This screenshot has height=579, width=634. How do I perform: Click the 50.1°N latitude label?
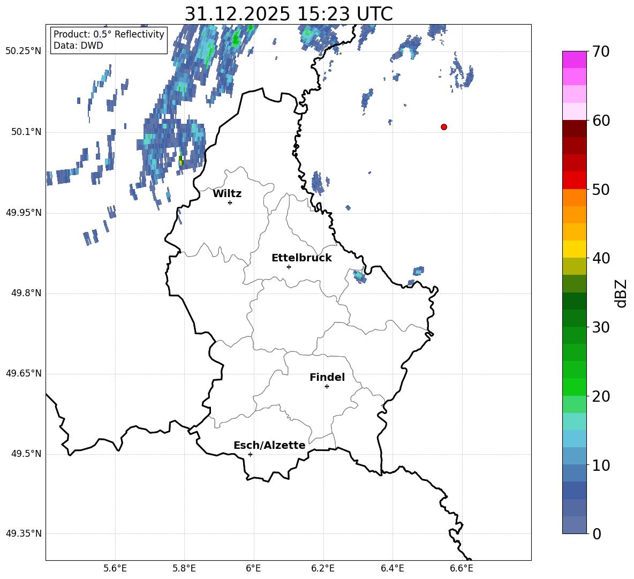[x=26, y=132]
